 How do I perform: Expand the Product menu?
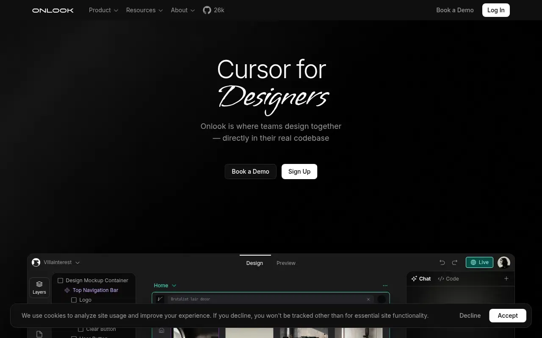point(104,10)
